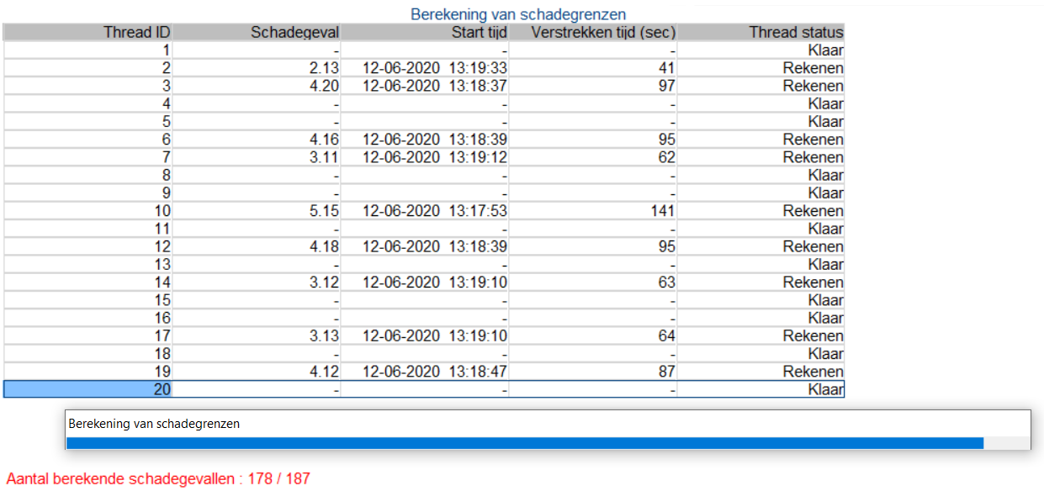
Task: Click the Thread status column header
Action: coord(760,32)
